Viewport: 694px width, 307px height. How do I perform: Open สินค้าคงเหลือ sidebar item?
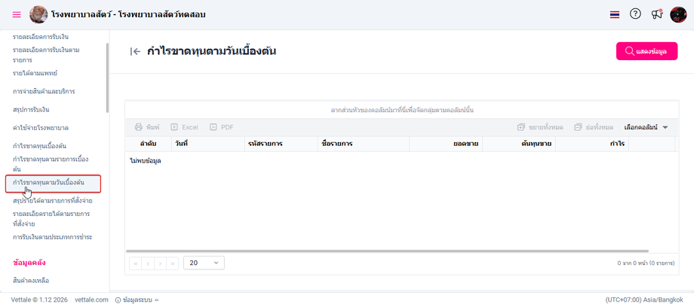pos(31,281)
